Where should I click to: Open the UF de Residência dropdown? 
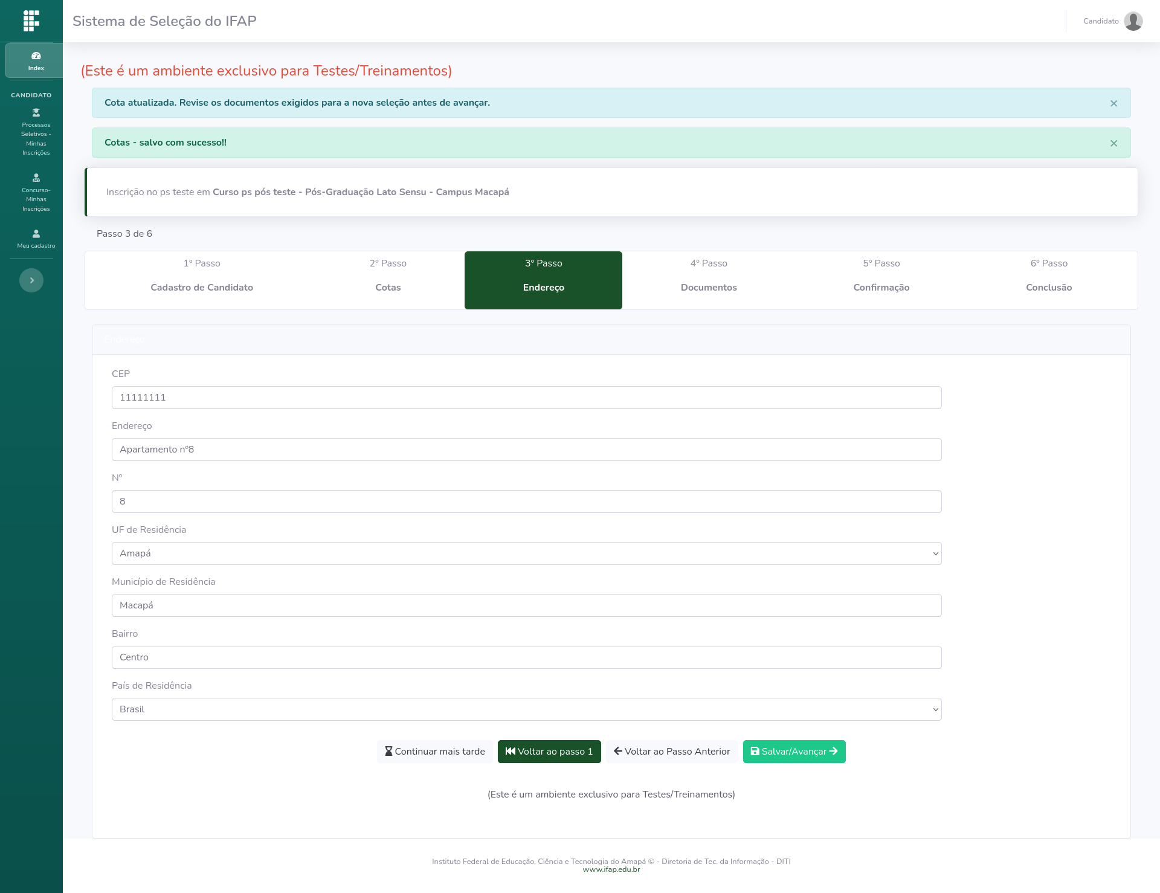point(527,553)
